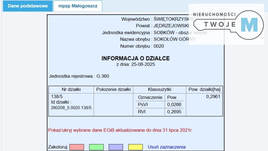Select parcel ID 260208_5.0020.138/5
This screenshot has height=151, width=268.
click(71, 108)
